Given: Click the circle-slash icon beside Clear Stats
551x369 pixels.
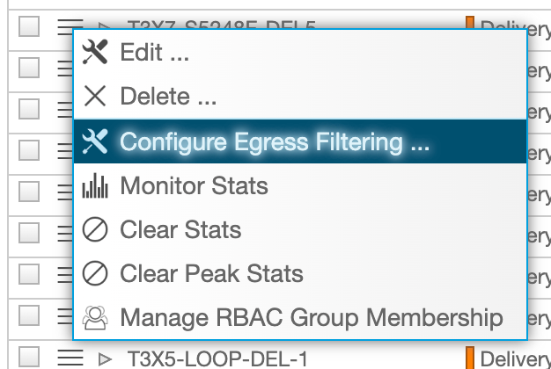Looking at the screenshot, I should pyautogui.click(x=95, y=229).
